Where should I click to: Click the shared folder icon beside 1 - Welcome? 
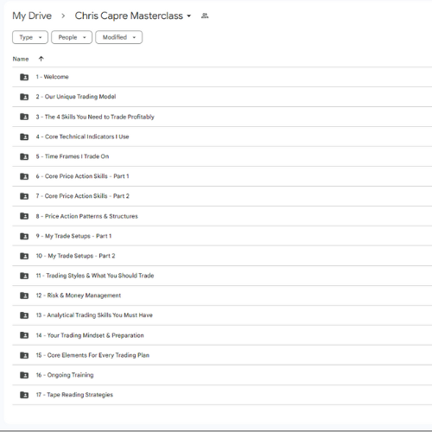[24, 77]
